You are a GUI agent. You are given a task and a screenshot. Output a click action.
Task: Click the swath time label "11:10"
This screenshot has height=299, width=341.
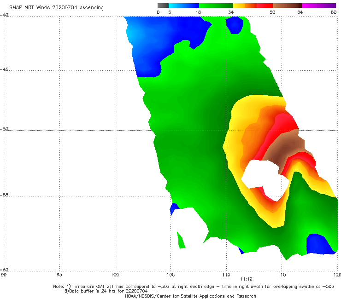[x=246, y=279]
